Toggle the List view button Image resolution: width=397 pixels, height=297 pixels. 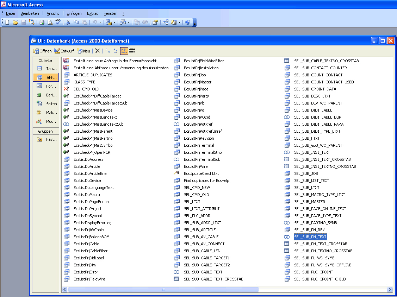pyautogui.click(x=124, y=51)
